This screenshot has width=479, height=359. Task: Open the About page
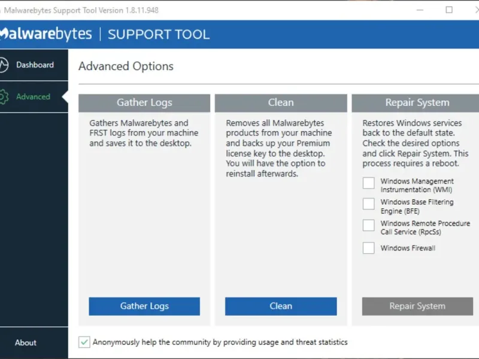click(26, 343)
